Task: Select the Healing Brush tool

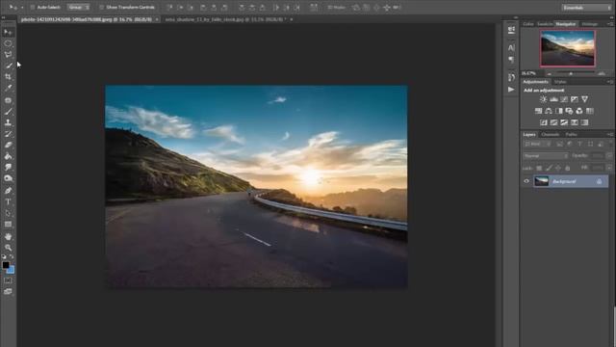Action: click(8, 100)
